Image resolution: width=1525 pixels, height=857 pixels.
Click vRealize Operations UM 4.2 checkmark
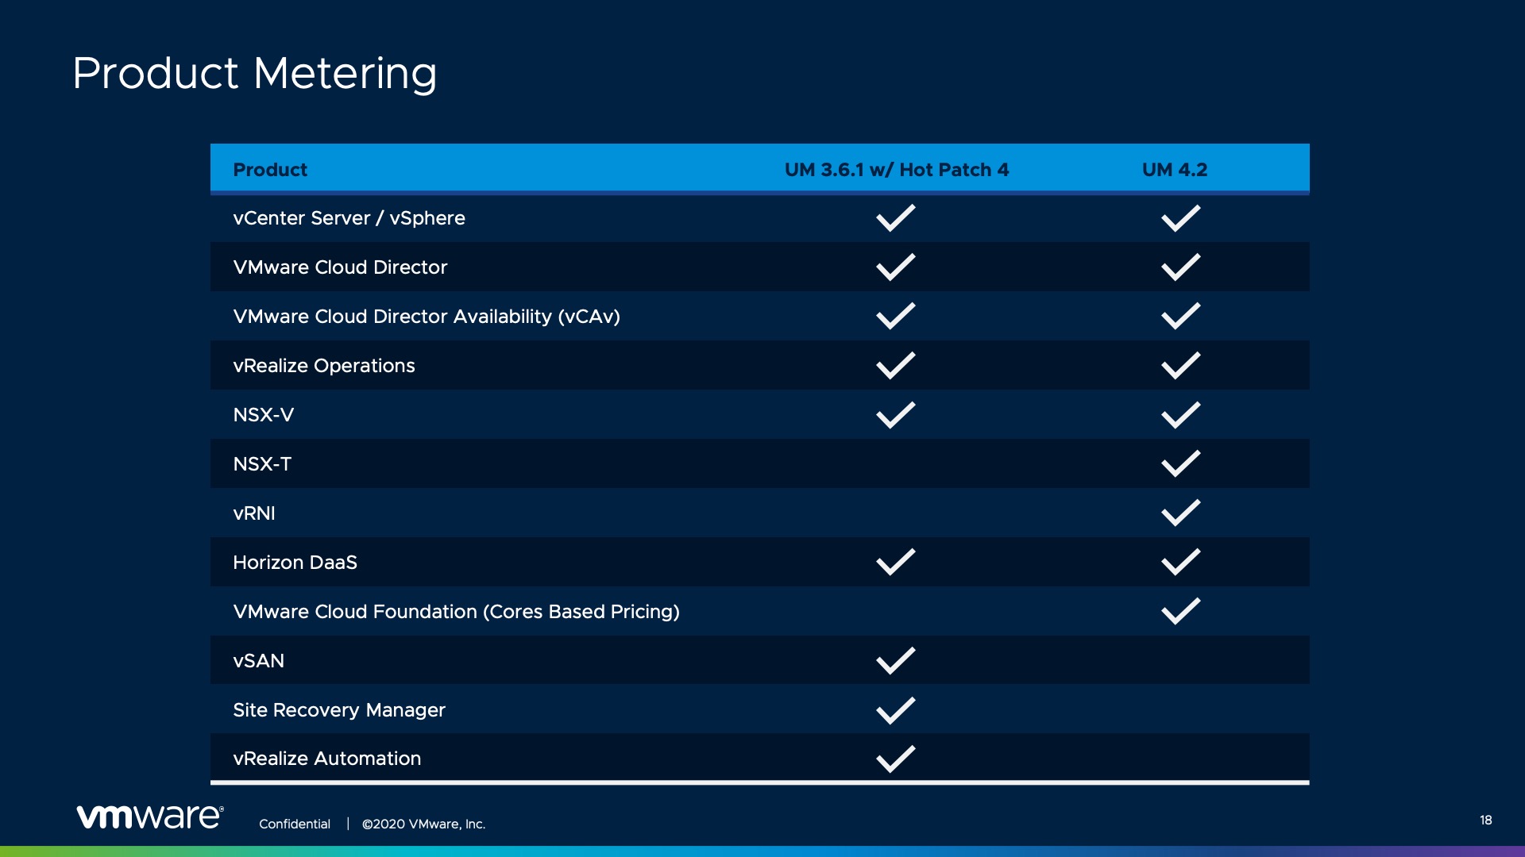coord(1180,366)
